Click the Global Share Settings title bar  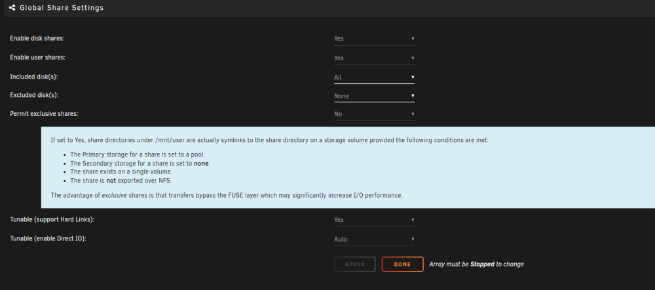tap(329, 8)
